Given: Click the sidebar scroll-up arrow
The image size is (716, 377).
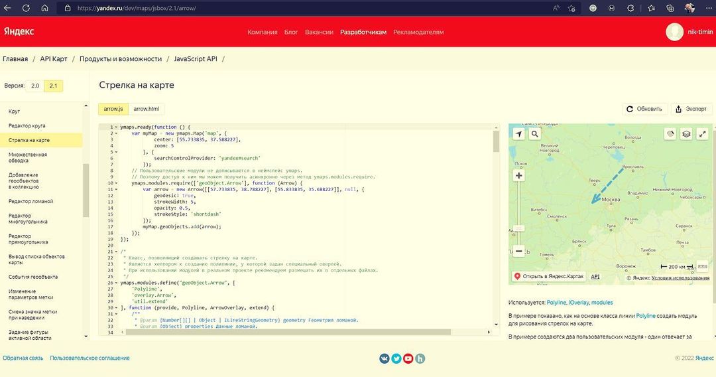Looking at the screenshot, I should tap(86, 106).
